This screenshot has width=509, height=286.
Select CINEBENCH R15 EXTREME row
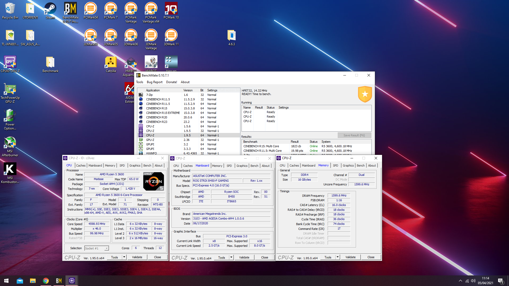pyautogui.click(x=189, y=113)
